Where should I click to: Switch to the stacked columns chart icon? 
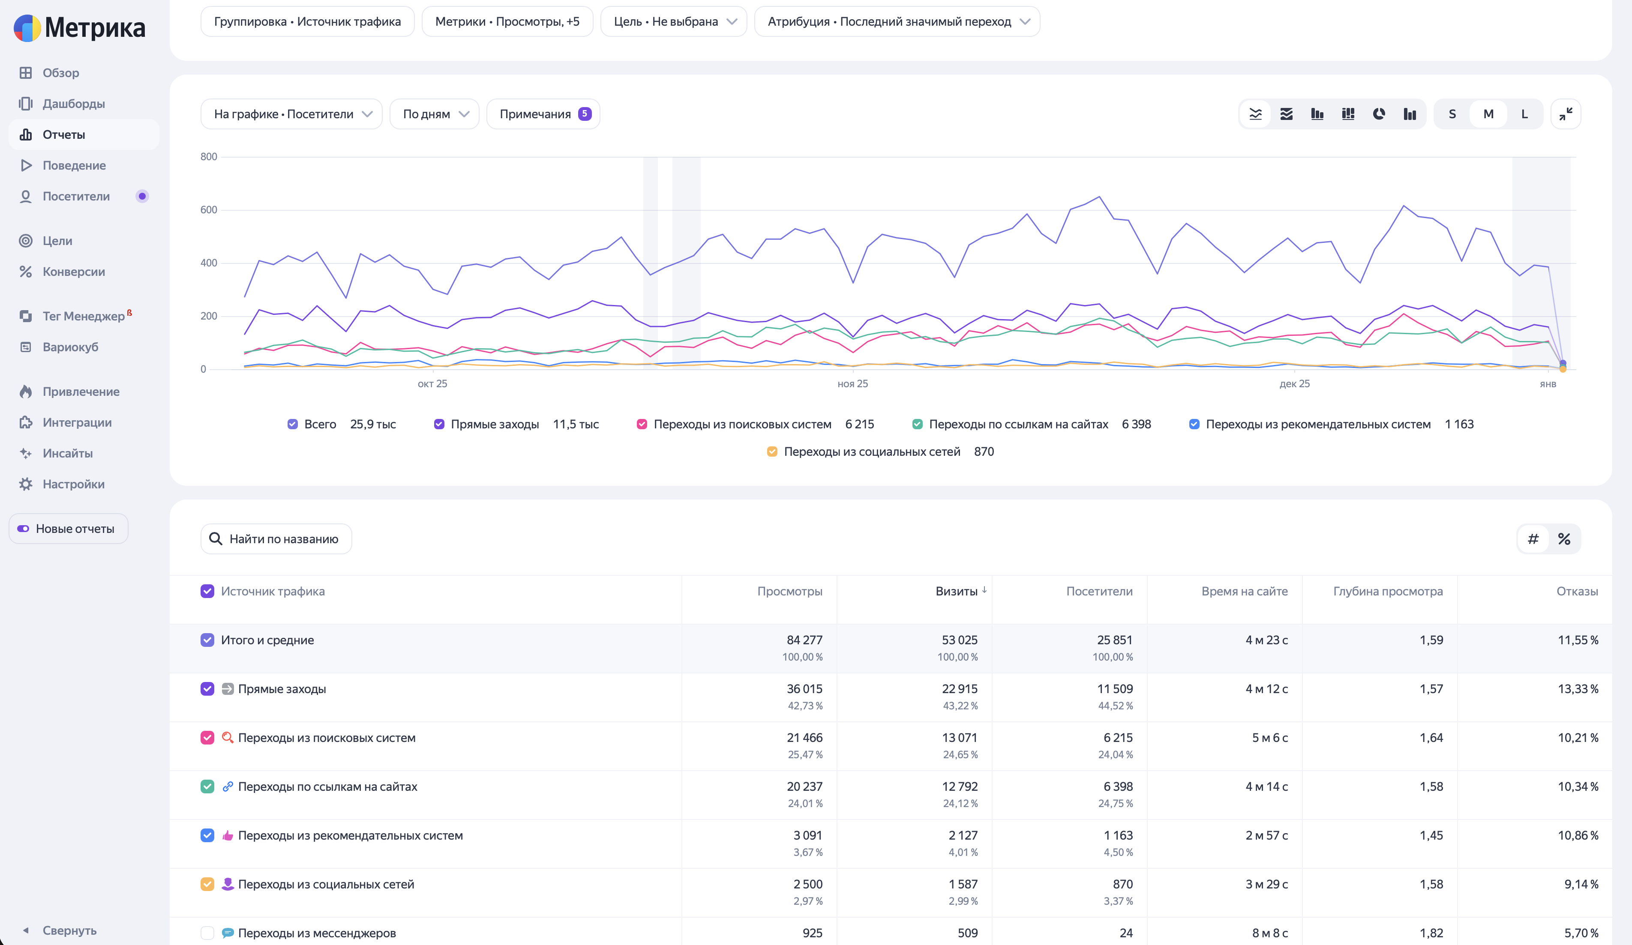coord(1348,114)
